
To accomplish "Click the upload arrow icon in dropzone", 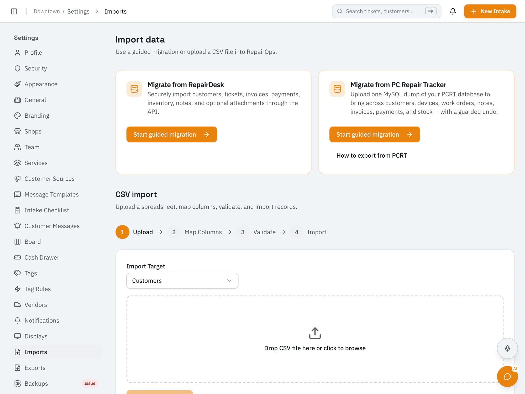I will (315, 333).
